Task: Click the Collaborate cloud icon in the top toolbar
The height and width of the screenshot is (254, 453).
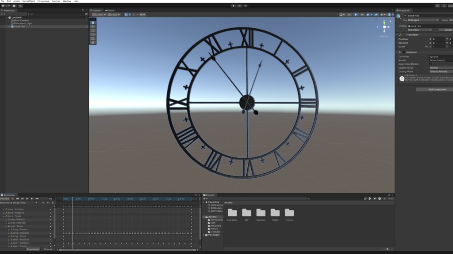Action: pos(14,6)
